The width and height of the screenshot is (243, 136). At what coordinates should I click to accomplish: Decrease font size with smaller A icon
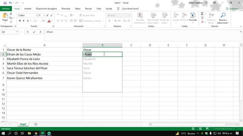52,15
